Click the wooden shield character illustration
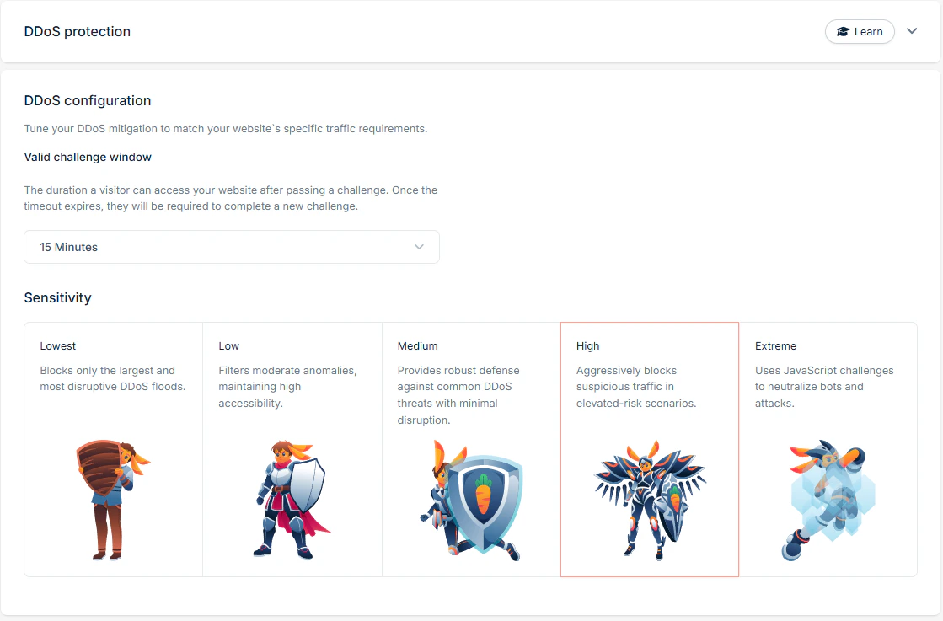 (112, 501)
